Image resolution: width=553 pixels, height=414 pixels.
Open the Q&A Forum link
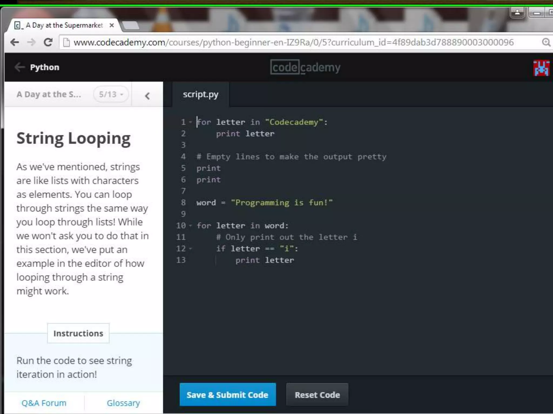click(44, 403)
